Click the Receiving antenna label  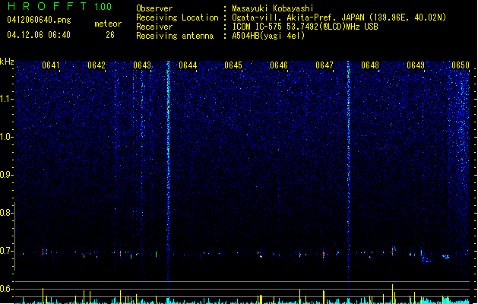[x=175, y=36]
